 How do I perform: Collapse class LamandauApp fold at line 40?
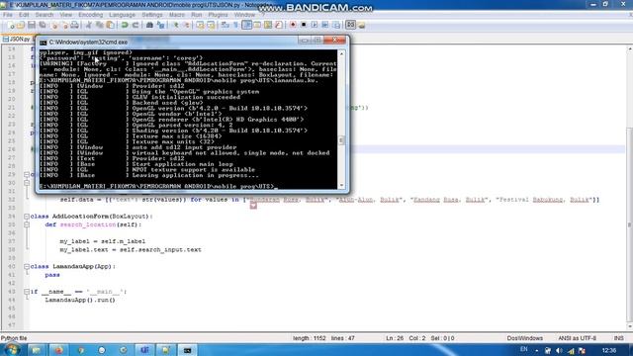[x=27, y=267]
